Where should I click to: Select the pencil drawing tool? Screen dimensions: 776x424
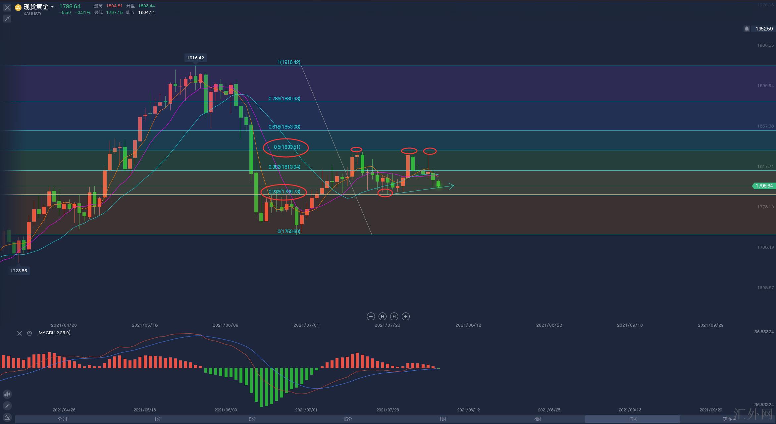coord(7,405)
